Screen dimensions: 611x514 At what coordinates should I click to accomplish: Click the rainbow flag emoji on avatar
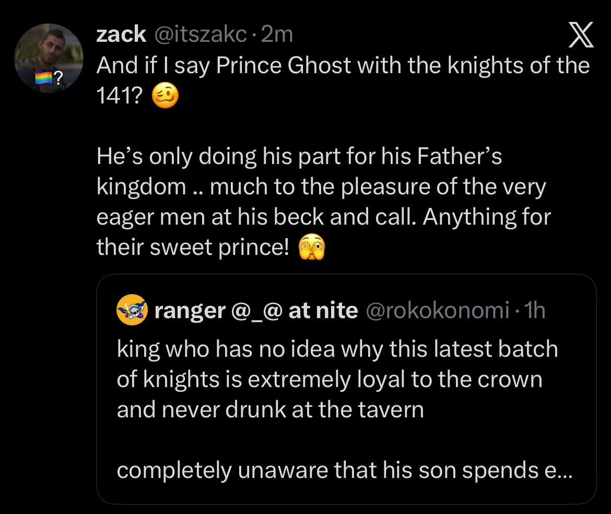point(43,79)
